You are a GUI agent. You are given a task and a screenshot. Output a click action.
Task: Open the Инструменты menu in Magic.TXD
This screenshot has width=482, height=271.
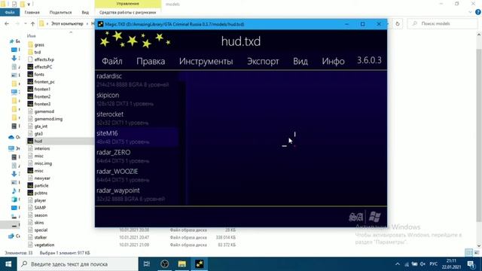pyautogui.click(x=206, y=61)
